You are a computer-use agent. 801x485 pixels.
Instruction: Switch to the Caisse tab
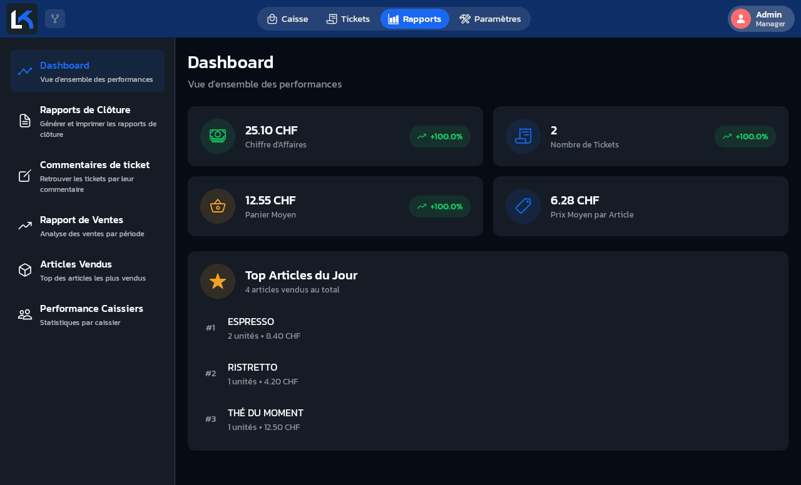(x=288, y=19)
